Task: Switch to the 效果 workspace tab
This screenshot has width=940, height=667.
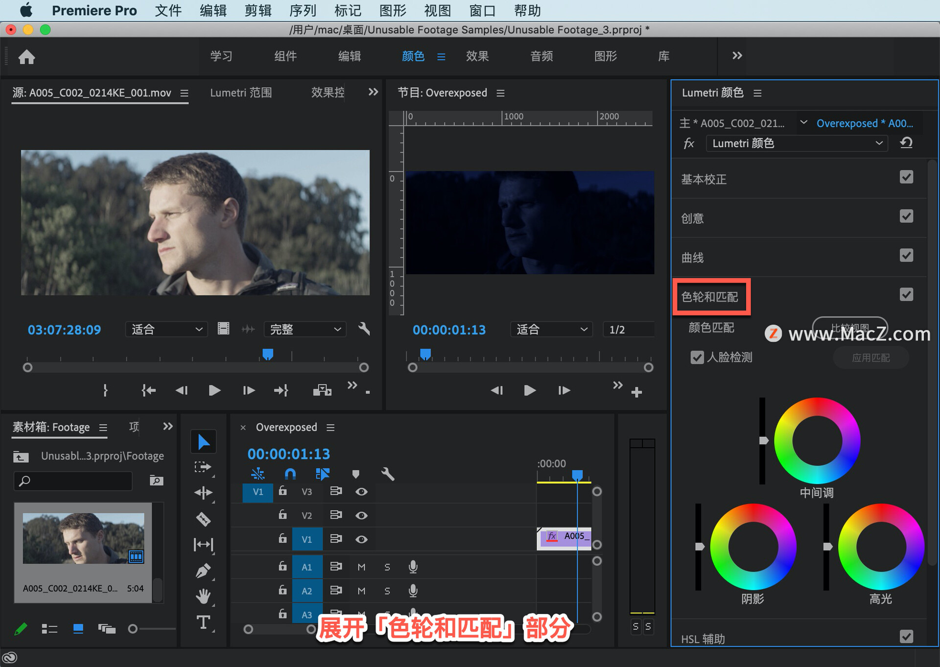Action: [x=477, y=56]
